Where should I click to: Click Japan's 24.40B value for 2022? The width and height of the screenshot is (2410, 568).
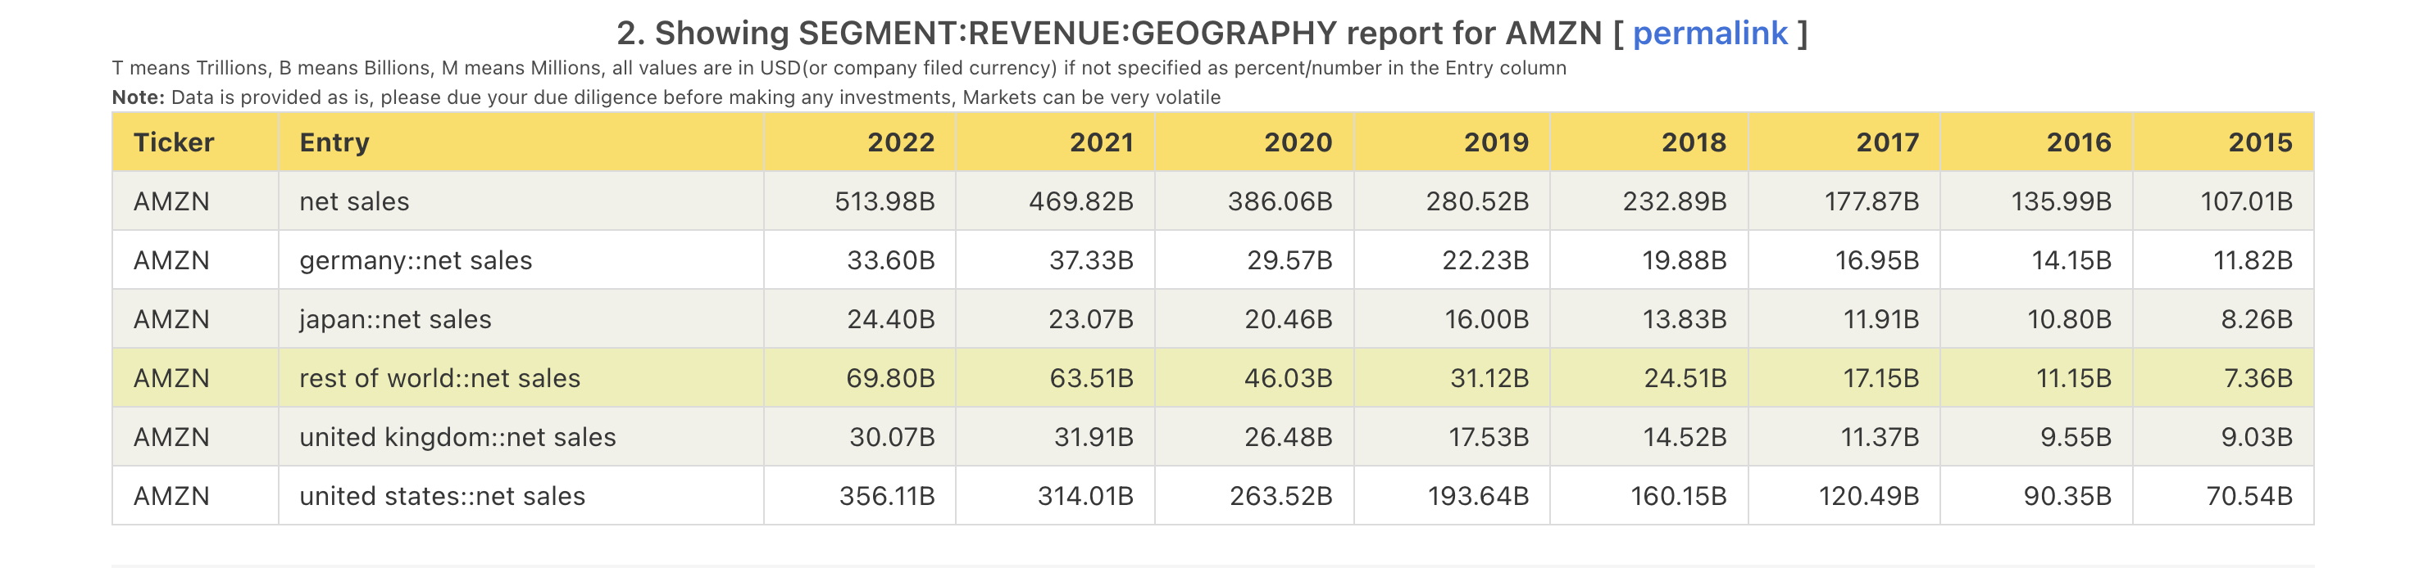coord(892,318)
